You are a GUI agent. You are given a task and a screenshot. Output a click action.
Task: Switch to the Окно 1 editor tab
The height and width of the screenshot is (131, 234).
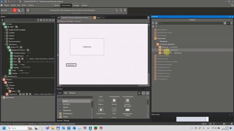tap(99, 18)
